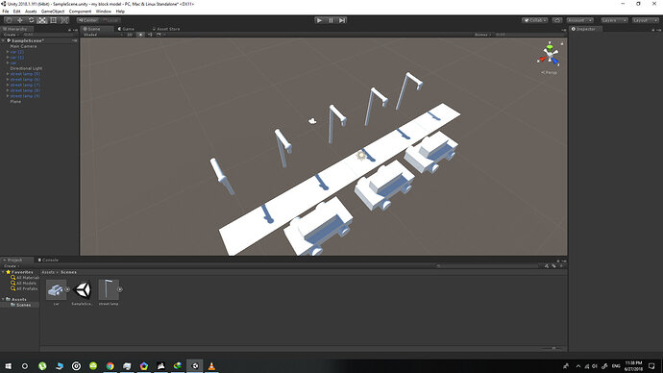
Task: Switch to the Game tab
Action: click(126, 29)
